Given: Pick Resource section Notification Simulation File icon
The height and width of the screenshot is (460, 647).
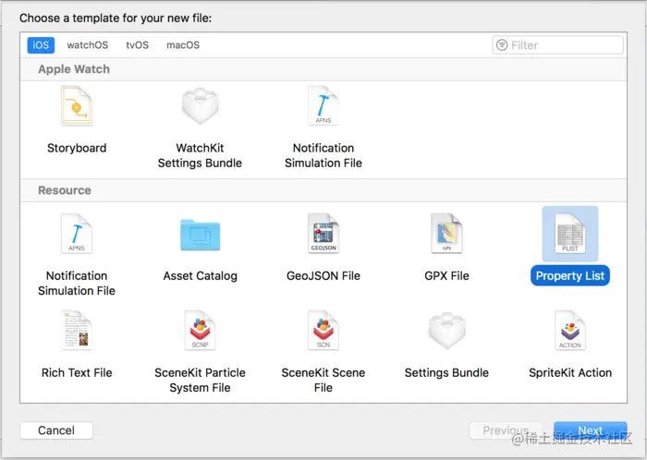Looking at the screenshot, I should [x=77, y=234].
